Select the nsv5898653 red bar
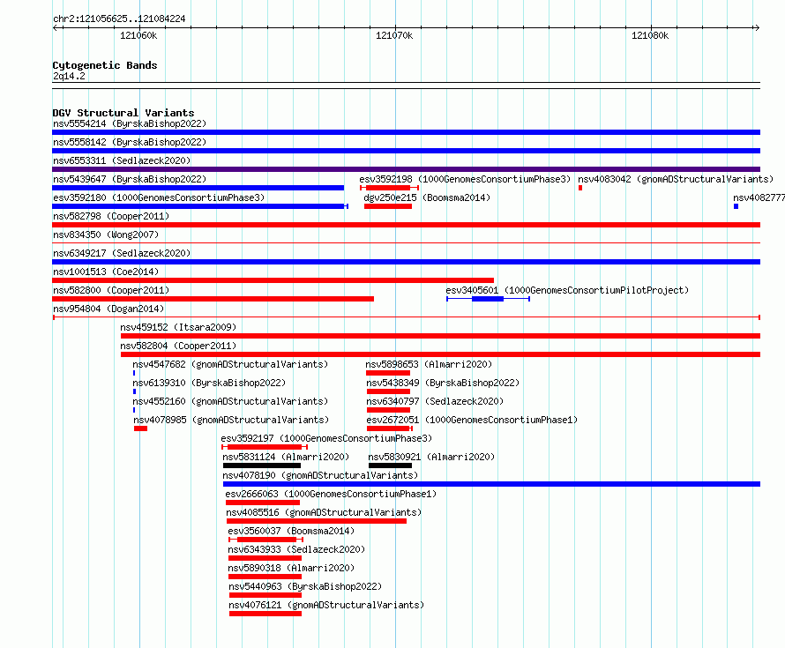This screenshot has height=648, width=785. click(x=388, y=373)
